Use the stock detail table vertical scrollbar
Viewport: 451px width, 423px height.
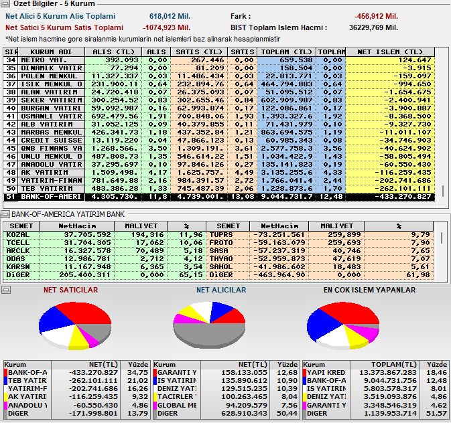[x=442, y=238]
